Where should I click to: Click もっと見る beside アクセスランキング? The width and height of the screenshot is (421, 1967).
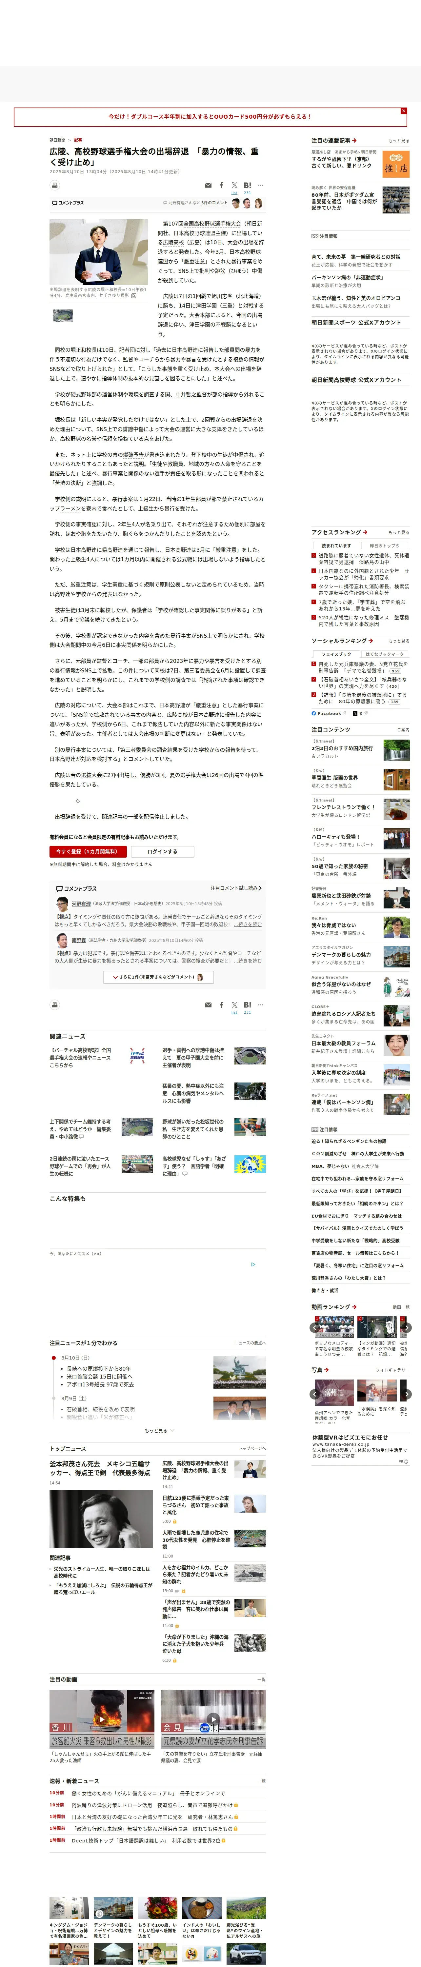(399, 532)
